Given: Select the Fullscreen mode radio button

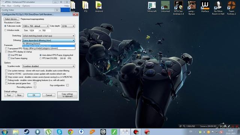Looking at the screenshot, I should click(5, 26).
